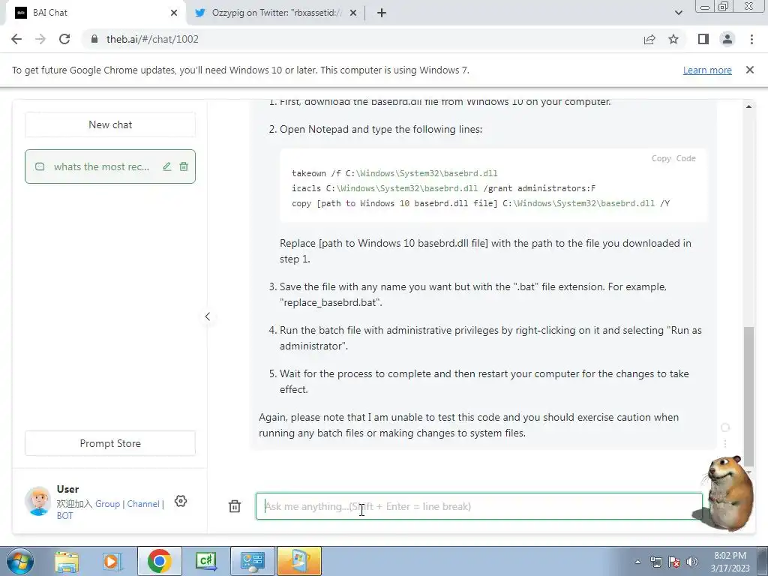
Task: Open the Channel link
Action: [x=143, y=503]
